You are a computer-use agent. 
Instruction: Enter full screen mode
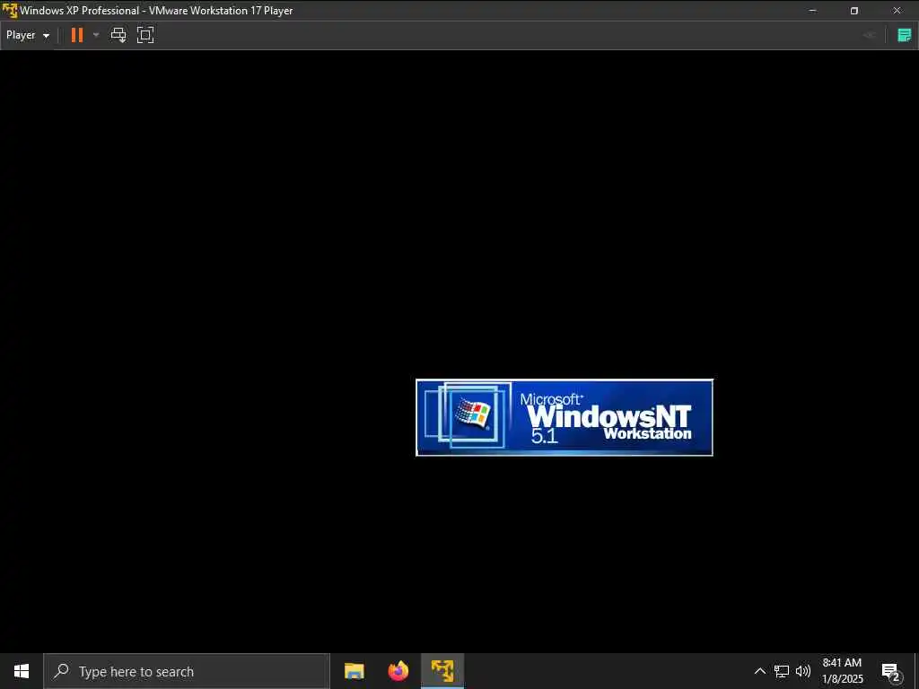145,35
